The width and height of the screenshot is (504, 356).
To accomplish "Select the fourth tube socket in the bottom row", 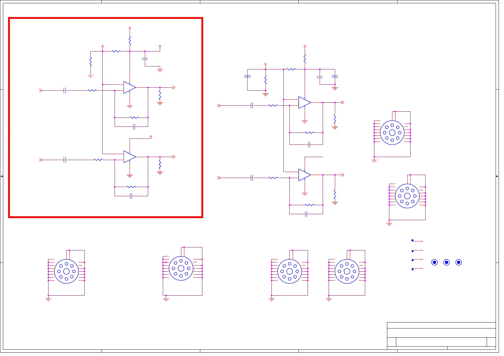I will pos(347,271).
